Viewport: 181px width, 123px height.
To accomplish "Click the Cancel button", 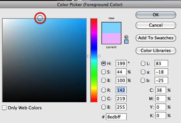I will tap(156, 25).
